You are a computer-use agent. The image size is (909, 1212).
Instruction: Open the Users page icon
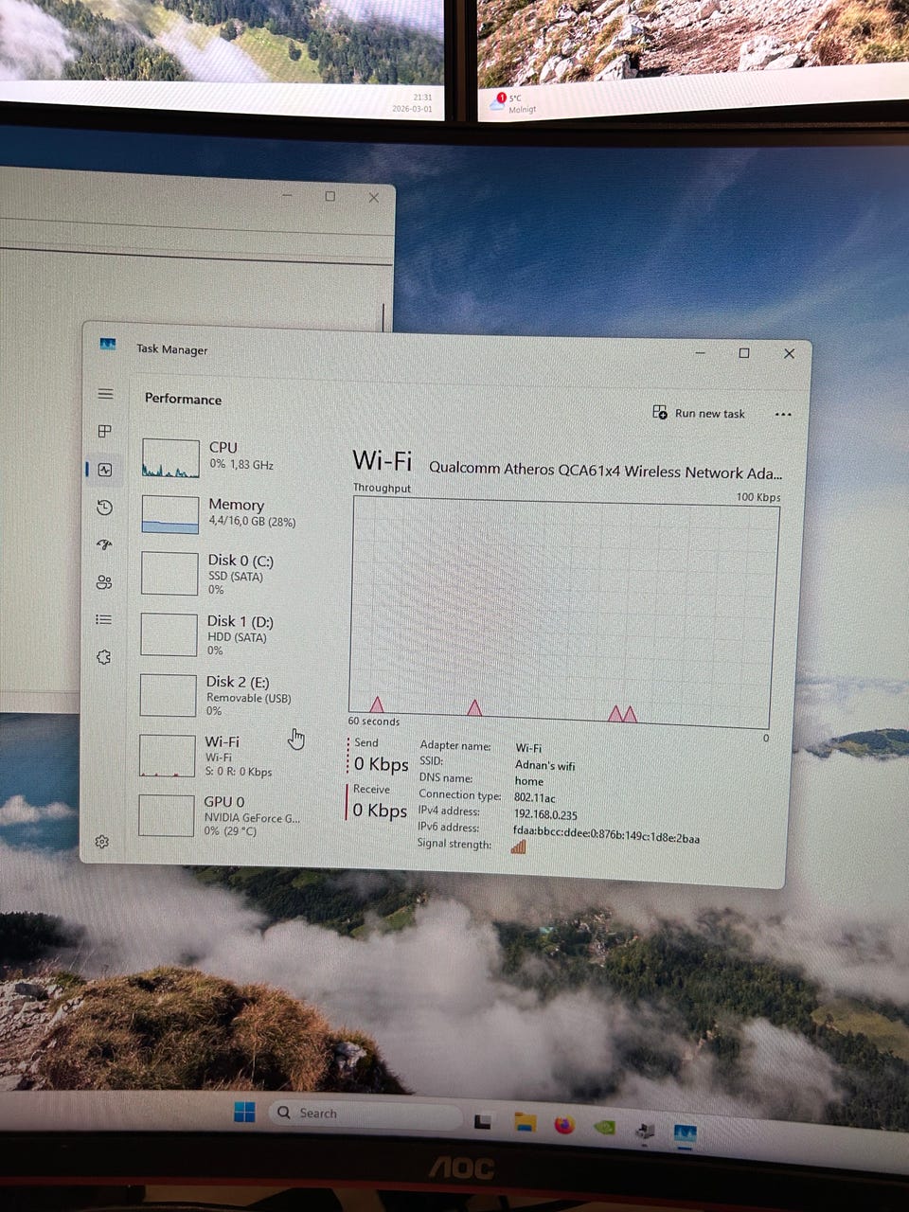(x=104, y=582)
